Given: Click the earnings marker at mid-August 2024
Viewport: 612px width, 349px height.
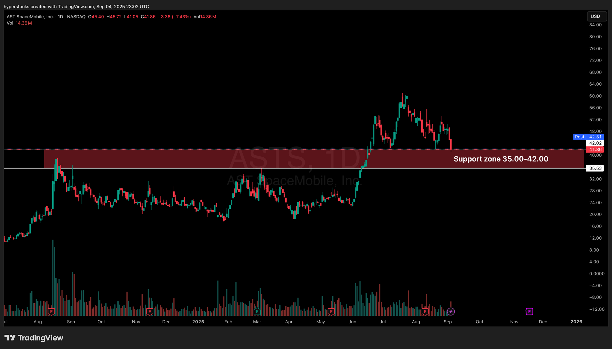Looking at the screenshot, I should point(51,312).
